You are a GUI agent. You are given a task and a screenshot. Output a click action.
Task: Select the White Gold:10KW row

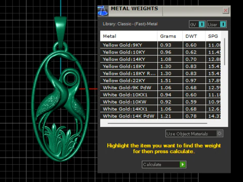pyautogui.click(x=160, y=102)
